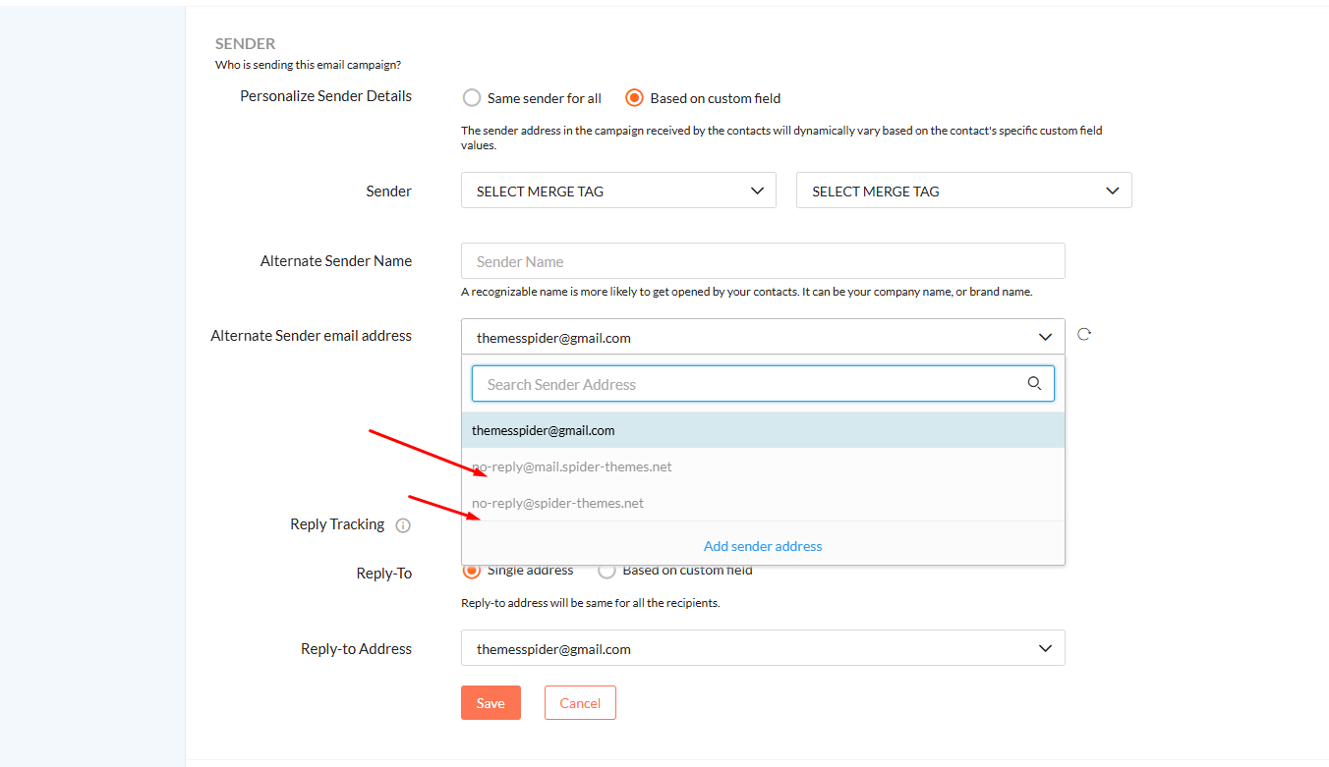The image size is (1329, 767).
Task: Click the Alternate Sender Name field
Action: click(x=762, y=261)
